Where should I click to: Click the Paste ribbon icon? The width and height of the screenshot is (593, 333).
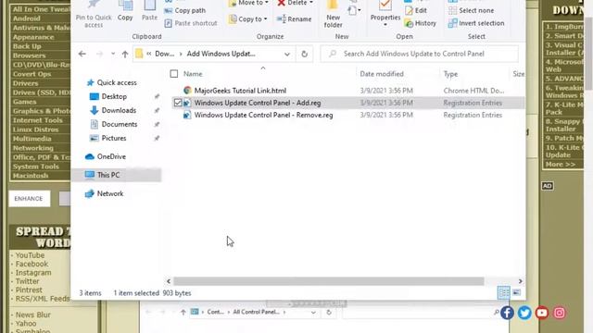(x=149, y=10)
